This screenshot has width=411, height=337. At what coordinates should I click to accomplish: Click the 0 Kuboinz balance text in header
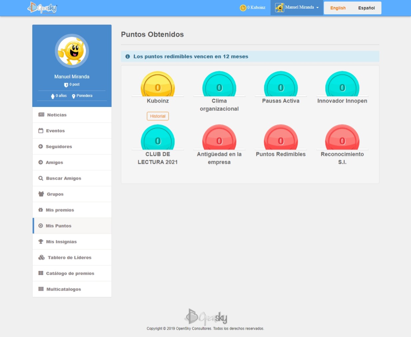[x=256, y=8]
